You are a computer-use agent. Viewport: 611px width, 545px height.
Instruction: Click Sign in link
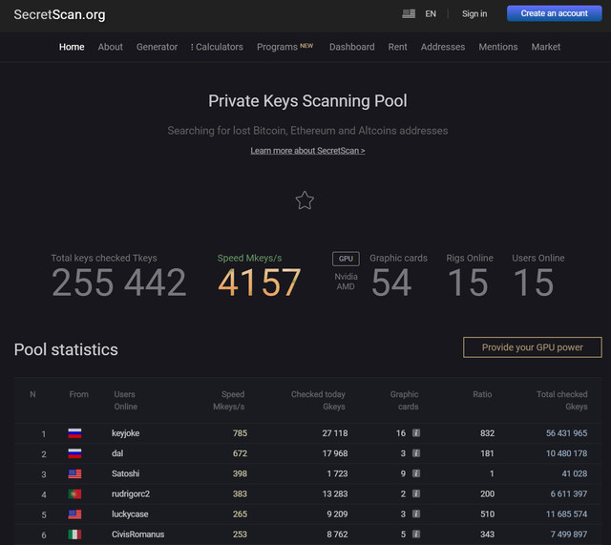click(x=474, y=13)
